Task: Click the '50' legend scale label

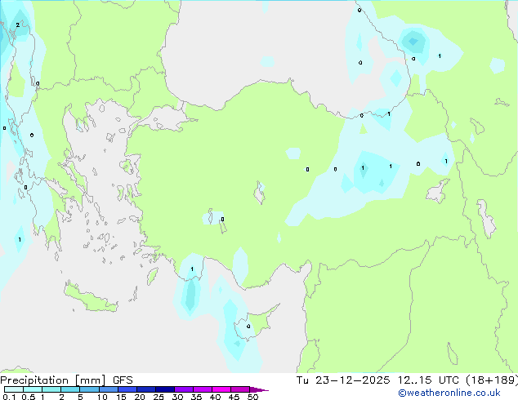Action: pos(252,397)
